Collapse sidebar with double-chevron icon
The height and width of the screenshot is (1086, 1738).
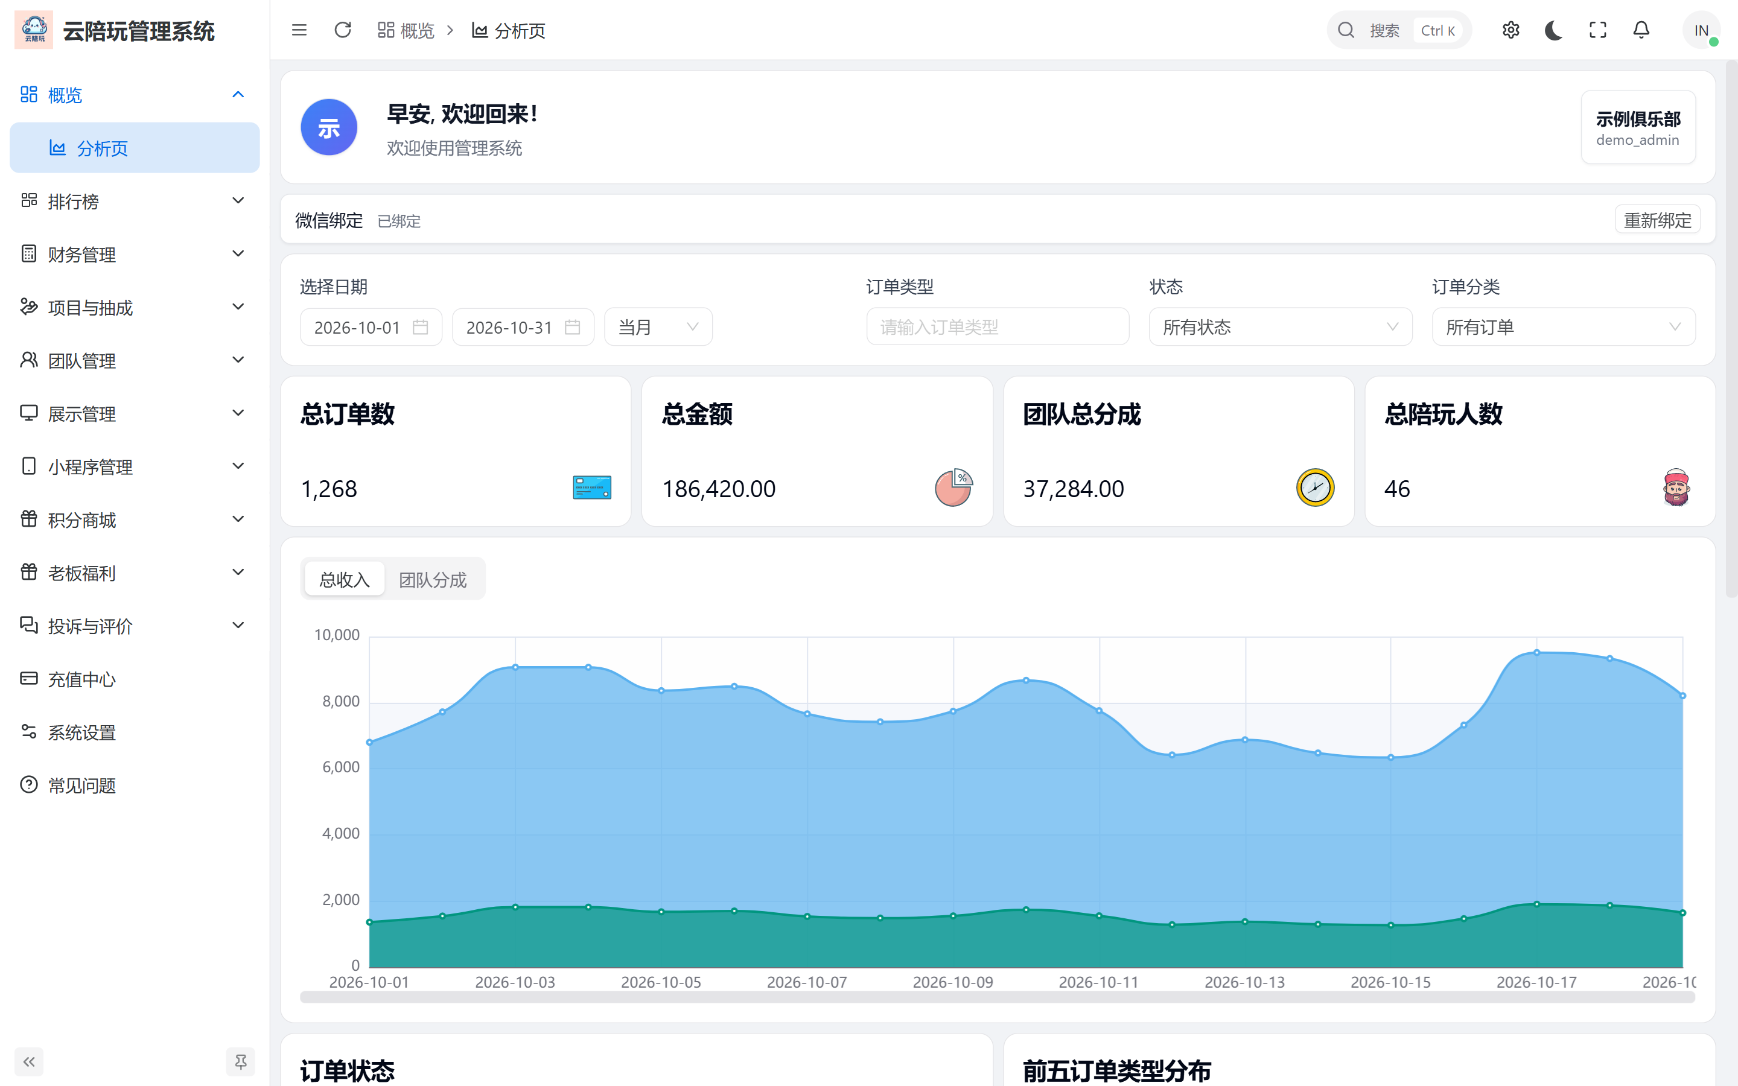(29, 1062)
